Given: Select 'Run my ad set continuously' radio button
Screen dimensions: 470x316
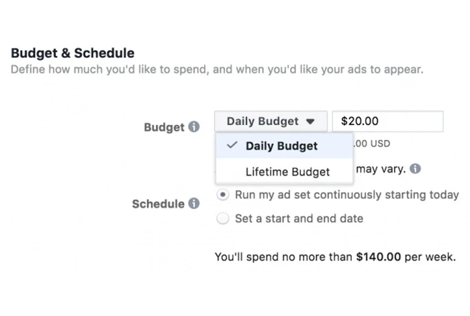Looking at the screenshot, I should pyautogui.click(x=223, y=194).
